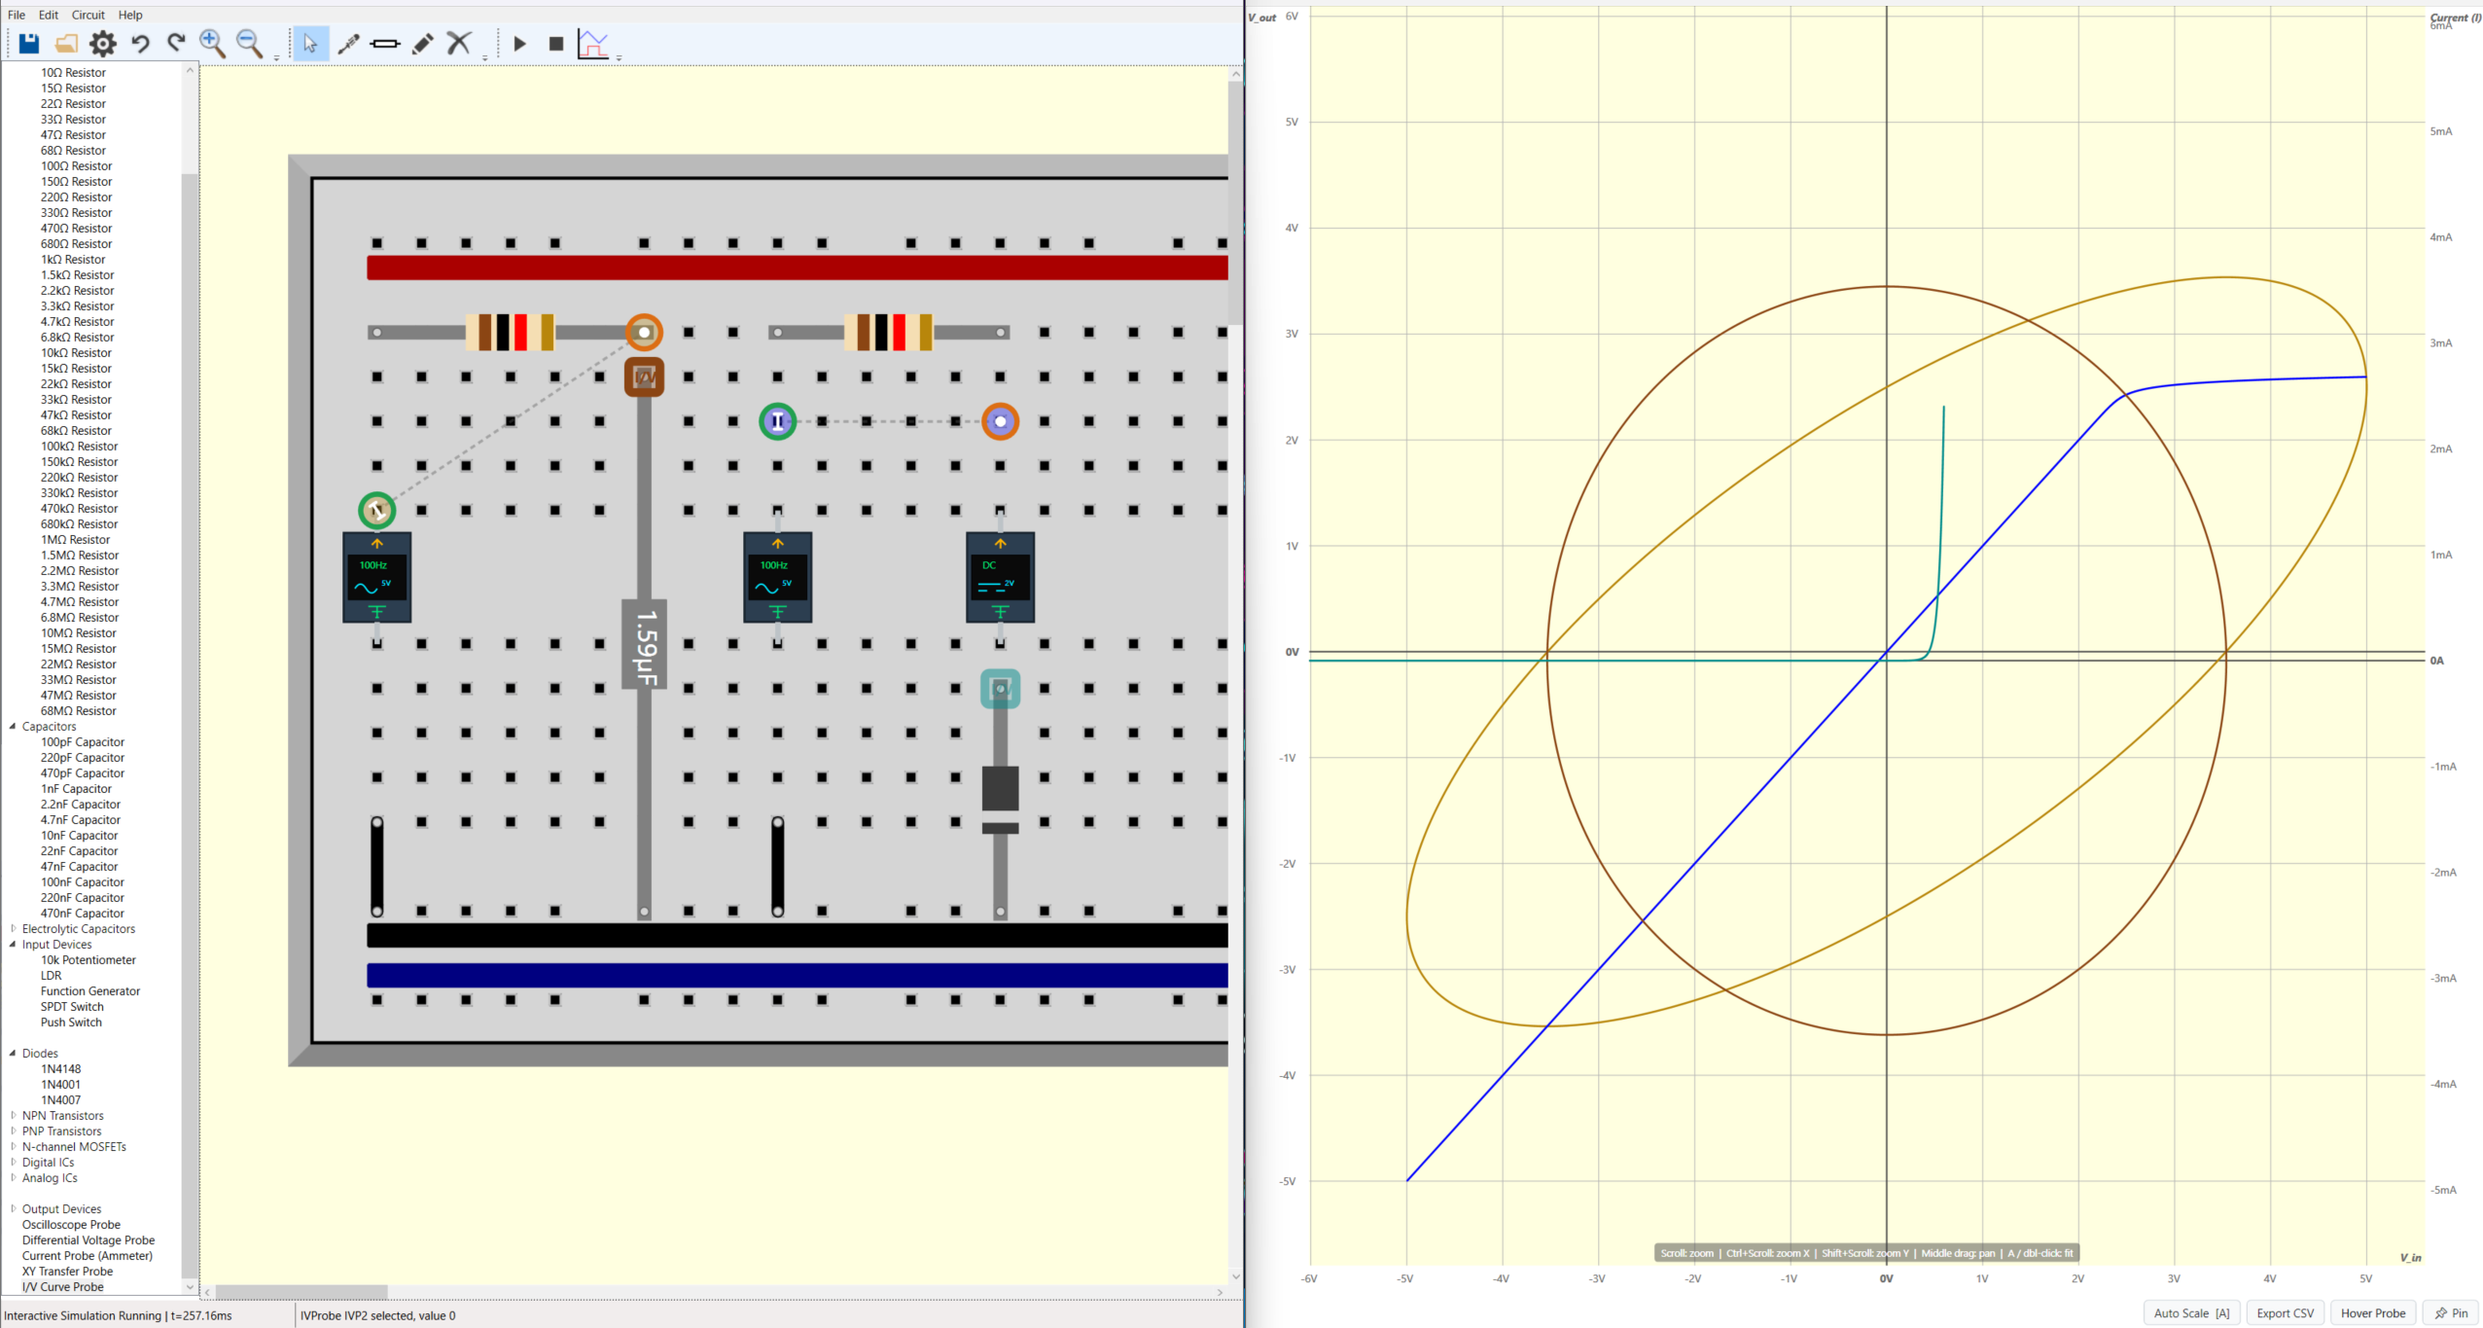
Task: Expand the NPN Transistors group
Action: (13, 1116)
